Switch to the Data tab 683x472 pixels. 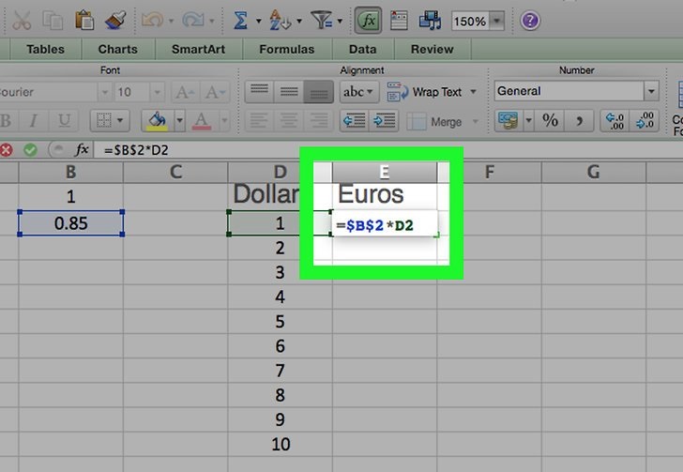[x=363, y=49]
